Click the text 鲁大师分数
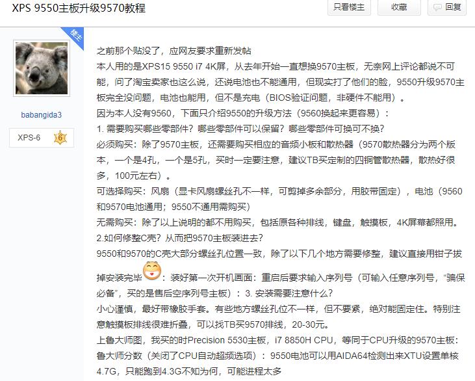Viewport: 475px width, 381px height. click(x=120, y=356)
